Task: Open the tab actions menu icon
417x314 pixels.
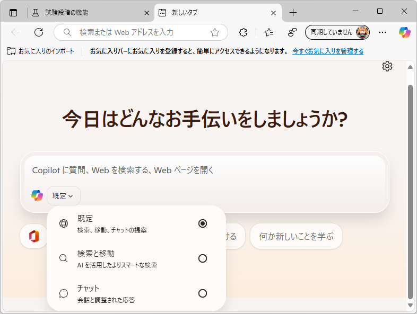Action: pyautogui.click(x=13, y=12)
